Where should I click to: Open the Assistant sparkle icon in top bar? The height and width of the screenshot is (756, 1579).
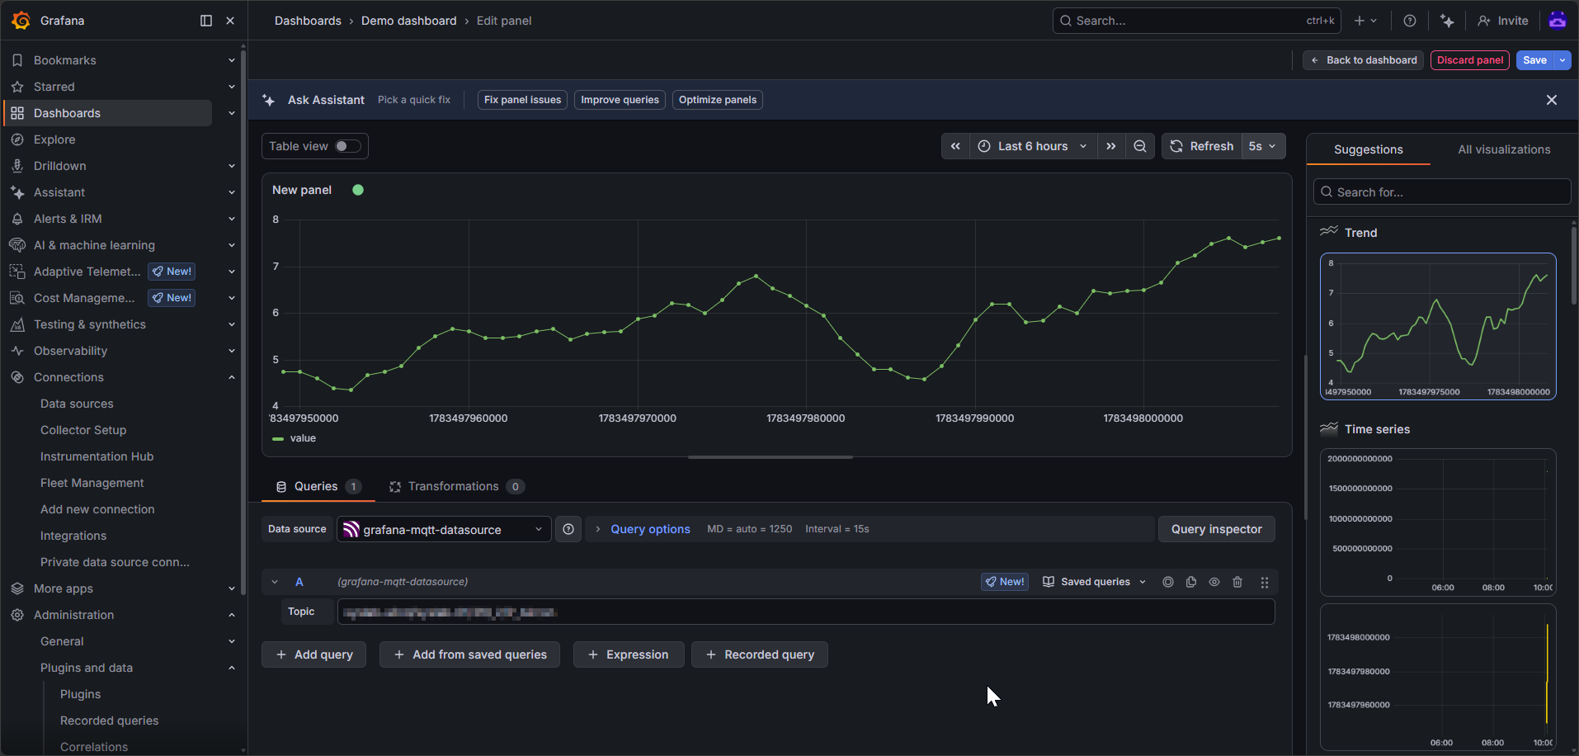pos(1447,21)
